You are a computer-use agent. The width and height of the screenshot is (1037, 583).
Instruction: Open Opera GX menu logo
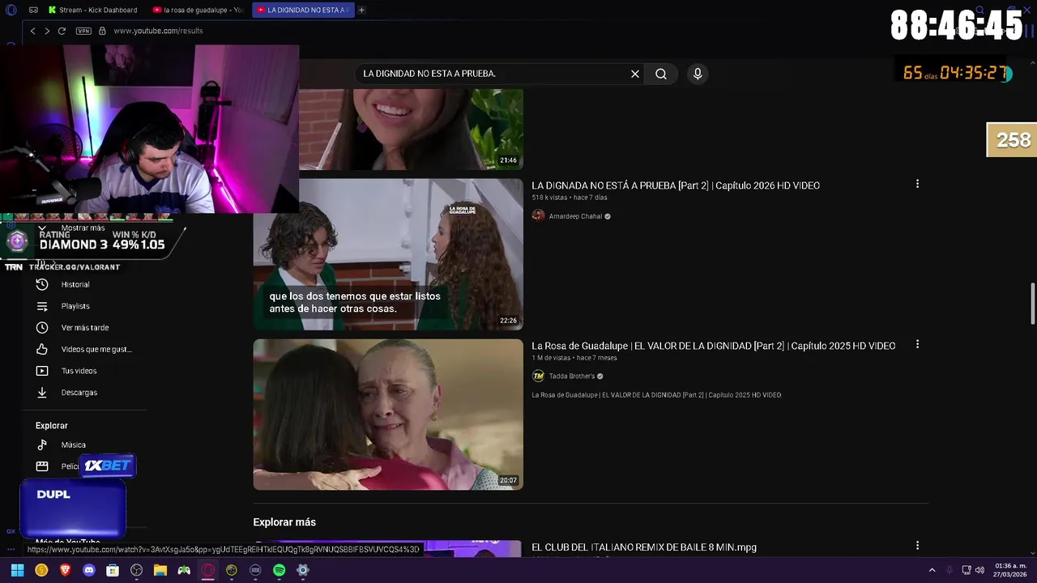11,10
